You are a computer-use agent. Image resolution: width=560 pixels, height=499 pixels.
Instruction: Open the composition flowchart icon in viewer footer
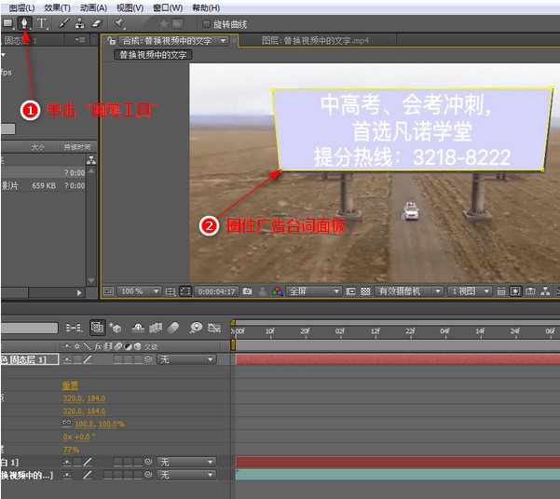(x=545, y=291)
